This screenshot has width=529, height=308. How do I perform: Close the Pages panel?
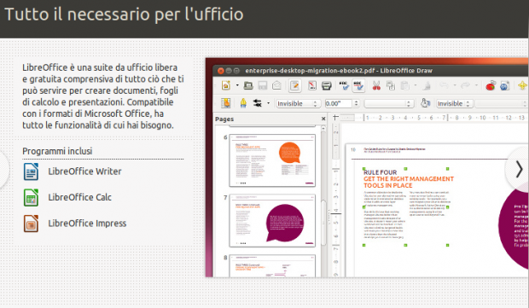[323, 119]
